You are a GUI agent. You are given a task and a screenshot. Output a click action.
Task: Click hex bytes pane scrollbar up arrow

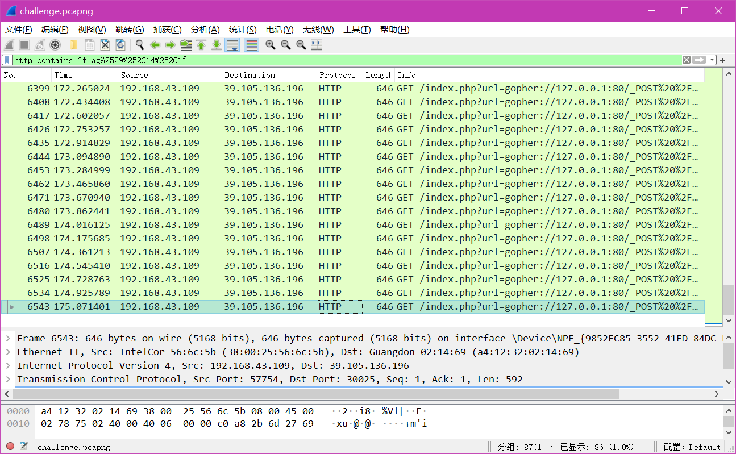coord(729,410)
